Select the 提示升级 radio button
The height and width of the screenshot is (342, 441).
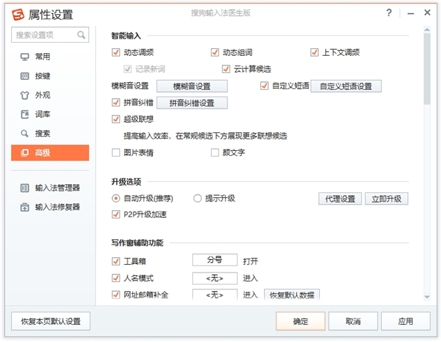(x=198, y=199)
